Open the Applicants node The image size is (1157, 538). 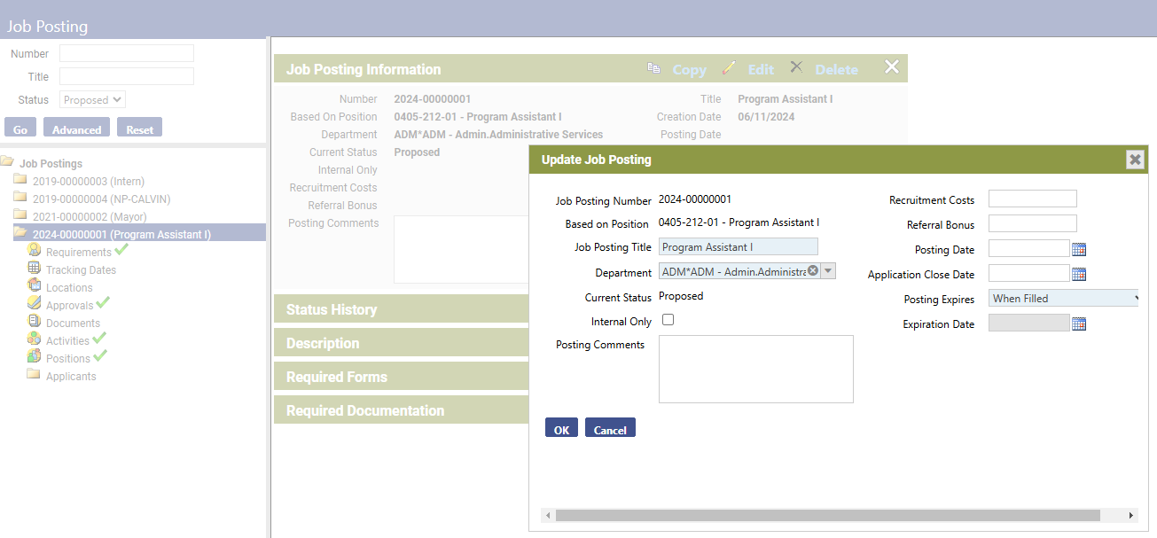[x=71, y=377]
